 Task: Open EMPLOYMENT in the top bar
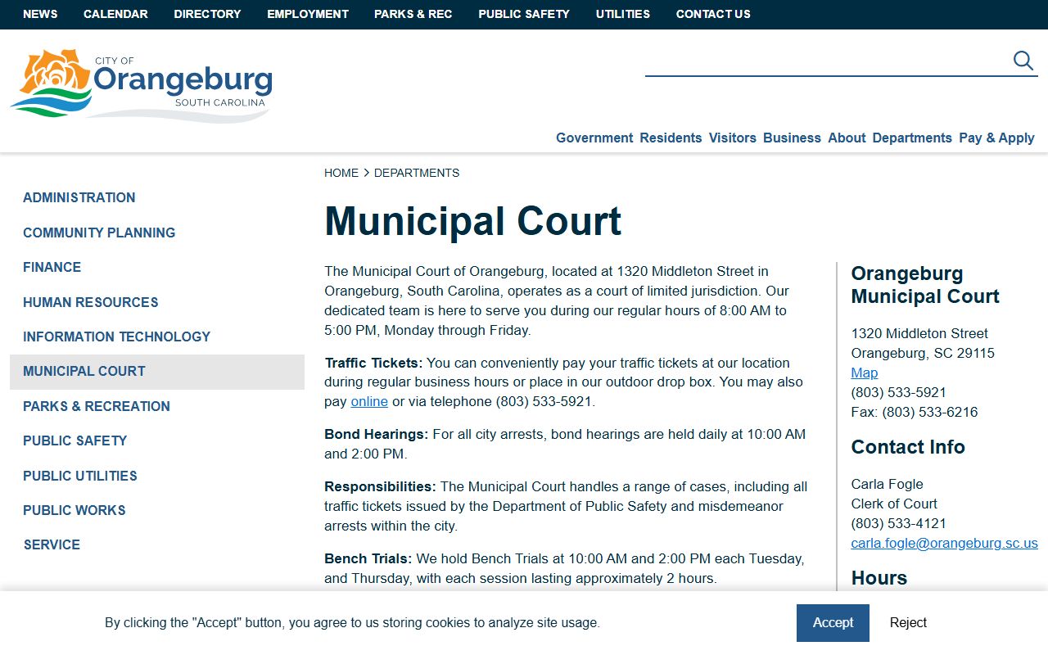tap(308, 14)
